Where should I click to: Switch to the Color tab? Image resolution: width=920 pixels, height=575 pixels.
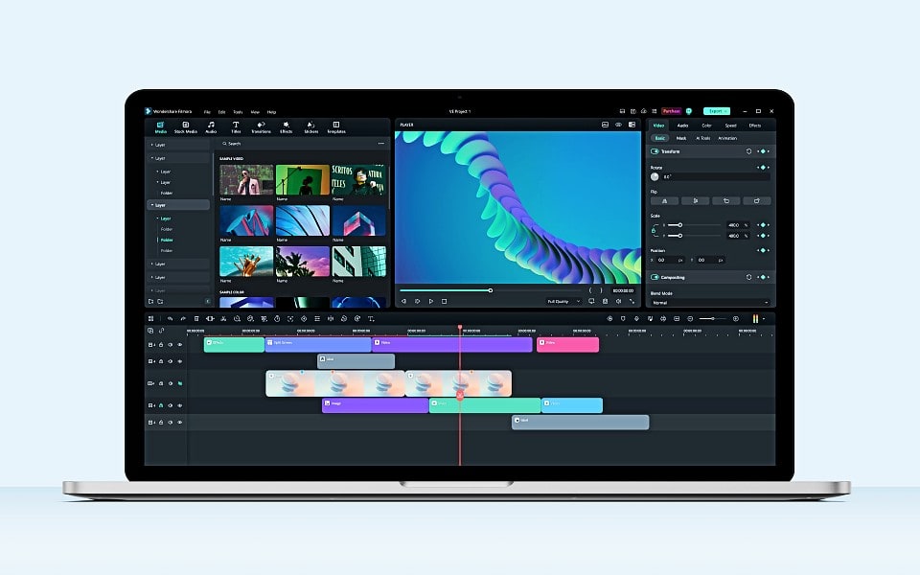coord(706,126)
